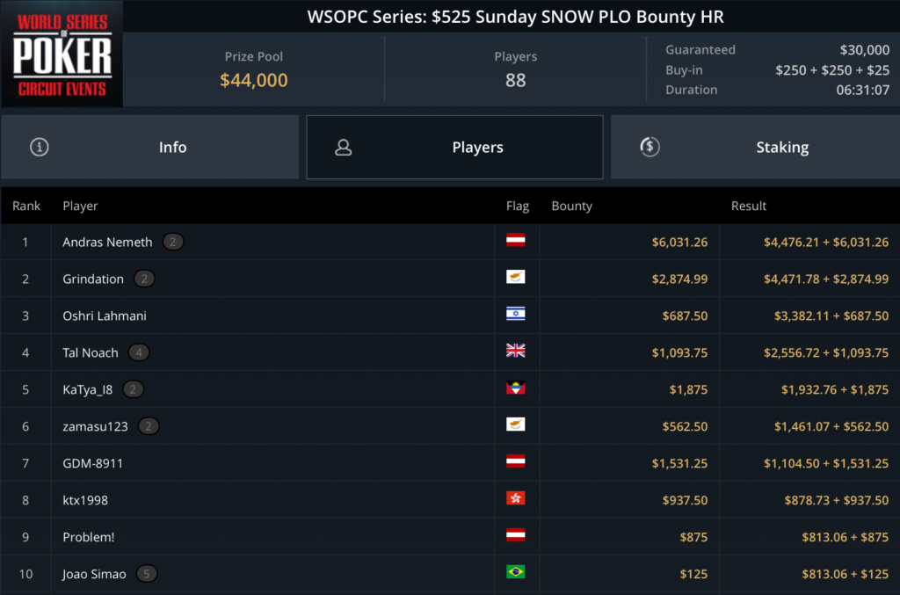Image resolution: width=900 pixels, height=595 pixels.
Task: Open player KaTya_I8's name
Action: tap(89, 389)
